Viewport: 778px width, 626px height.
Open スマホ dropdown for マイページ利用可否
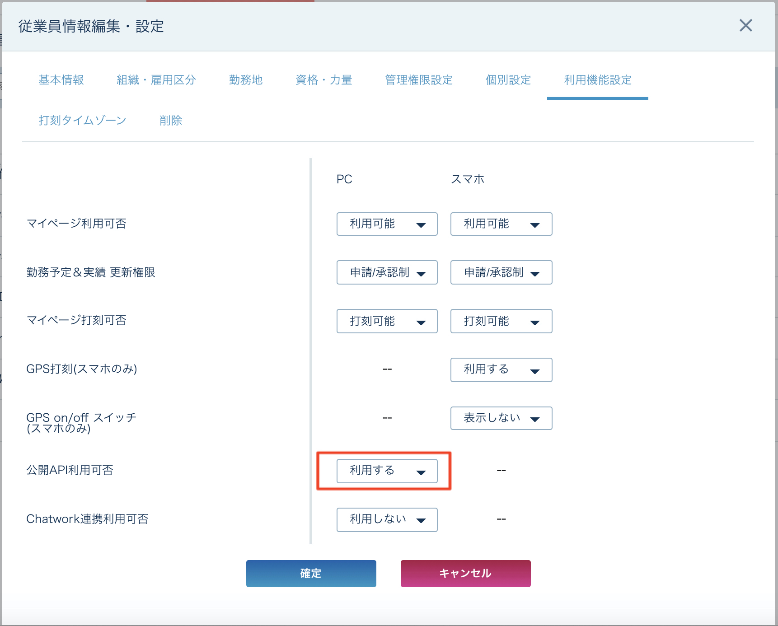(x=501, y=224)
